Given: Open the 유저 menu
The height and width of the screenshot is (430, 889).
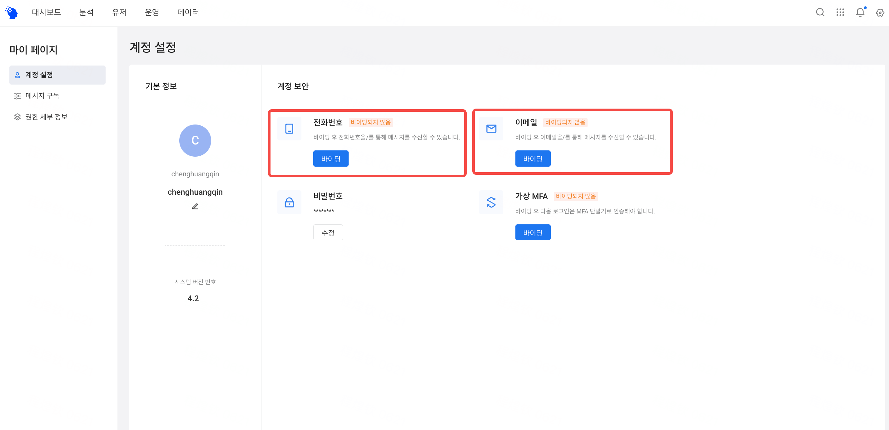Looking at the screenshot, I should [x=119, y=12].
